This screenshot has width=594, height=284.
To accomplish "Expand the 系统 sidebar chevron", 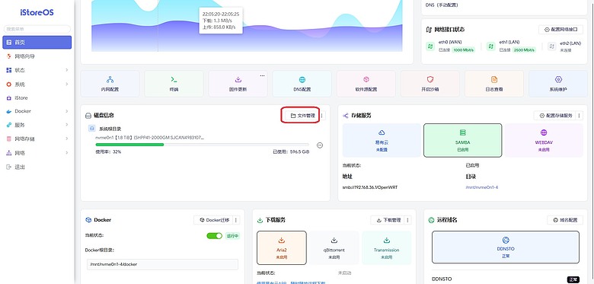I will point(67,84).
